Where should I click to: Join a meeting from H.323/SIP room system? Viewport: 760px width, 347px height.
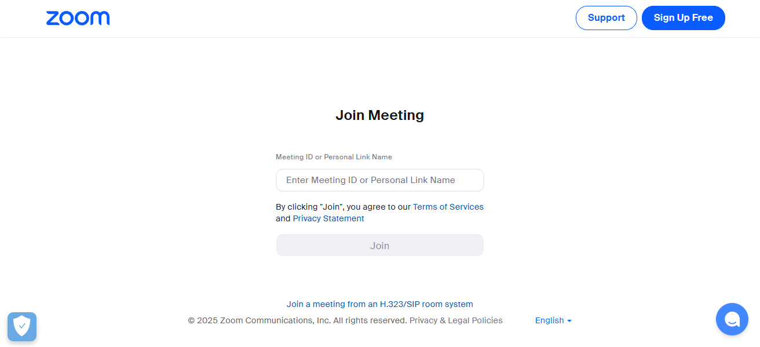click(380, 304)
